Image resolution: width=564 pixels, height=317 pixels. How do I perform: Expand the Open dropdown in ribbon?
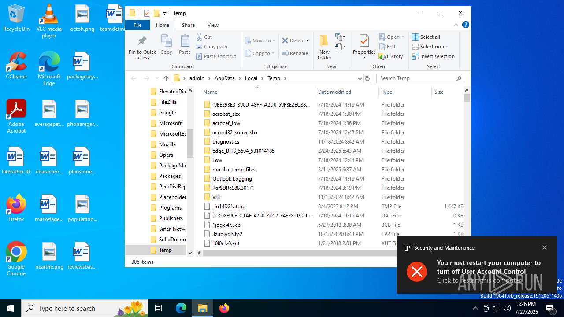click(x=403, y=37)
